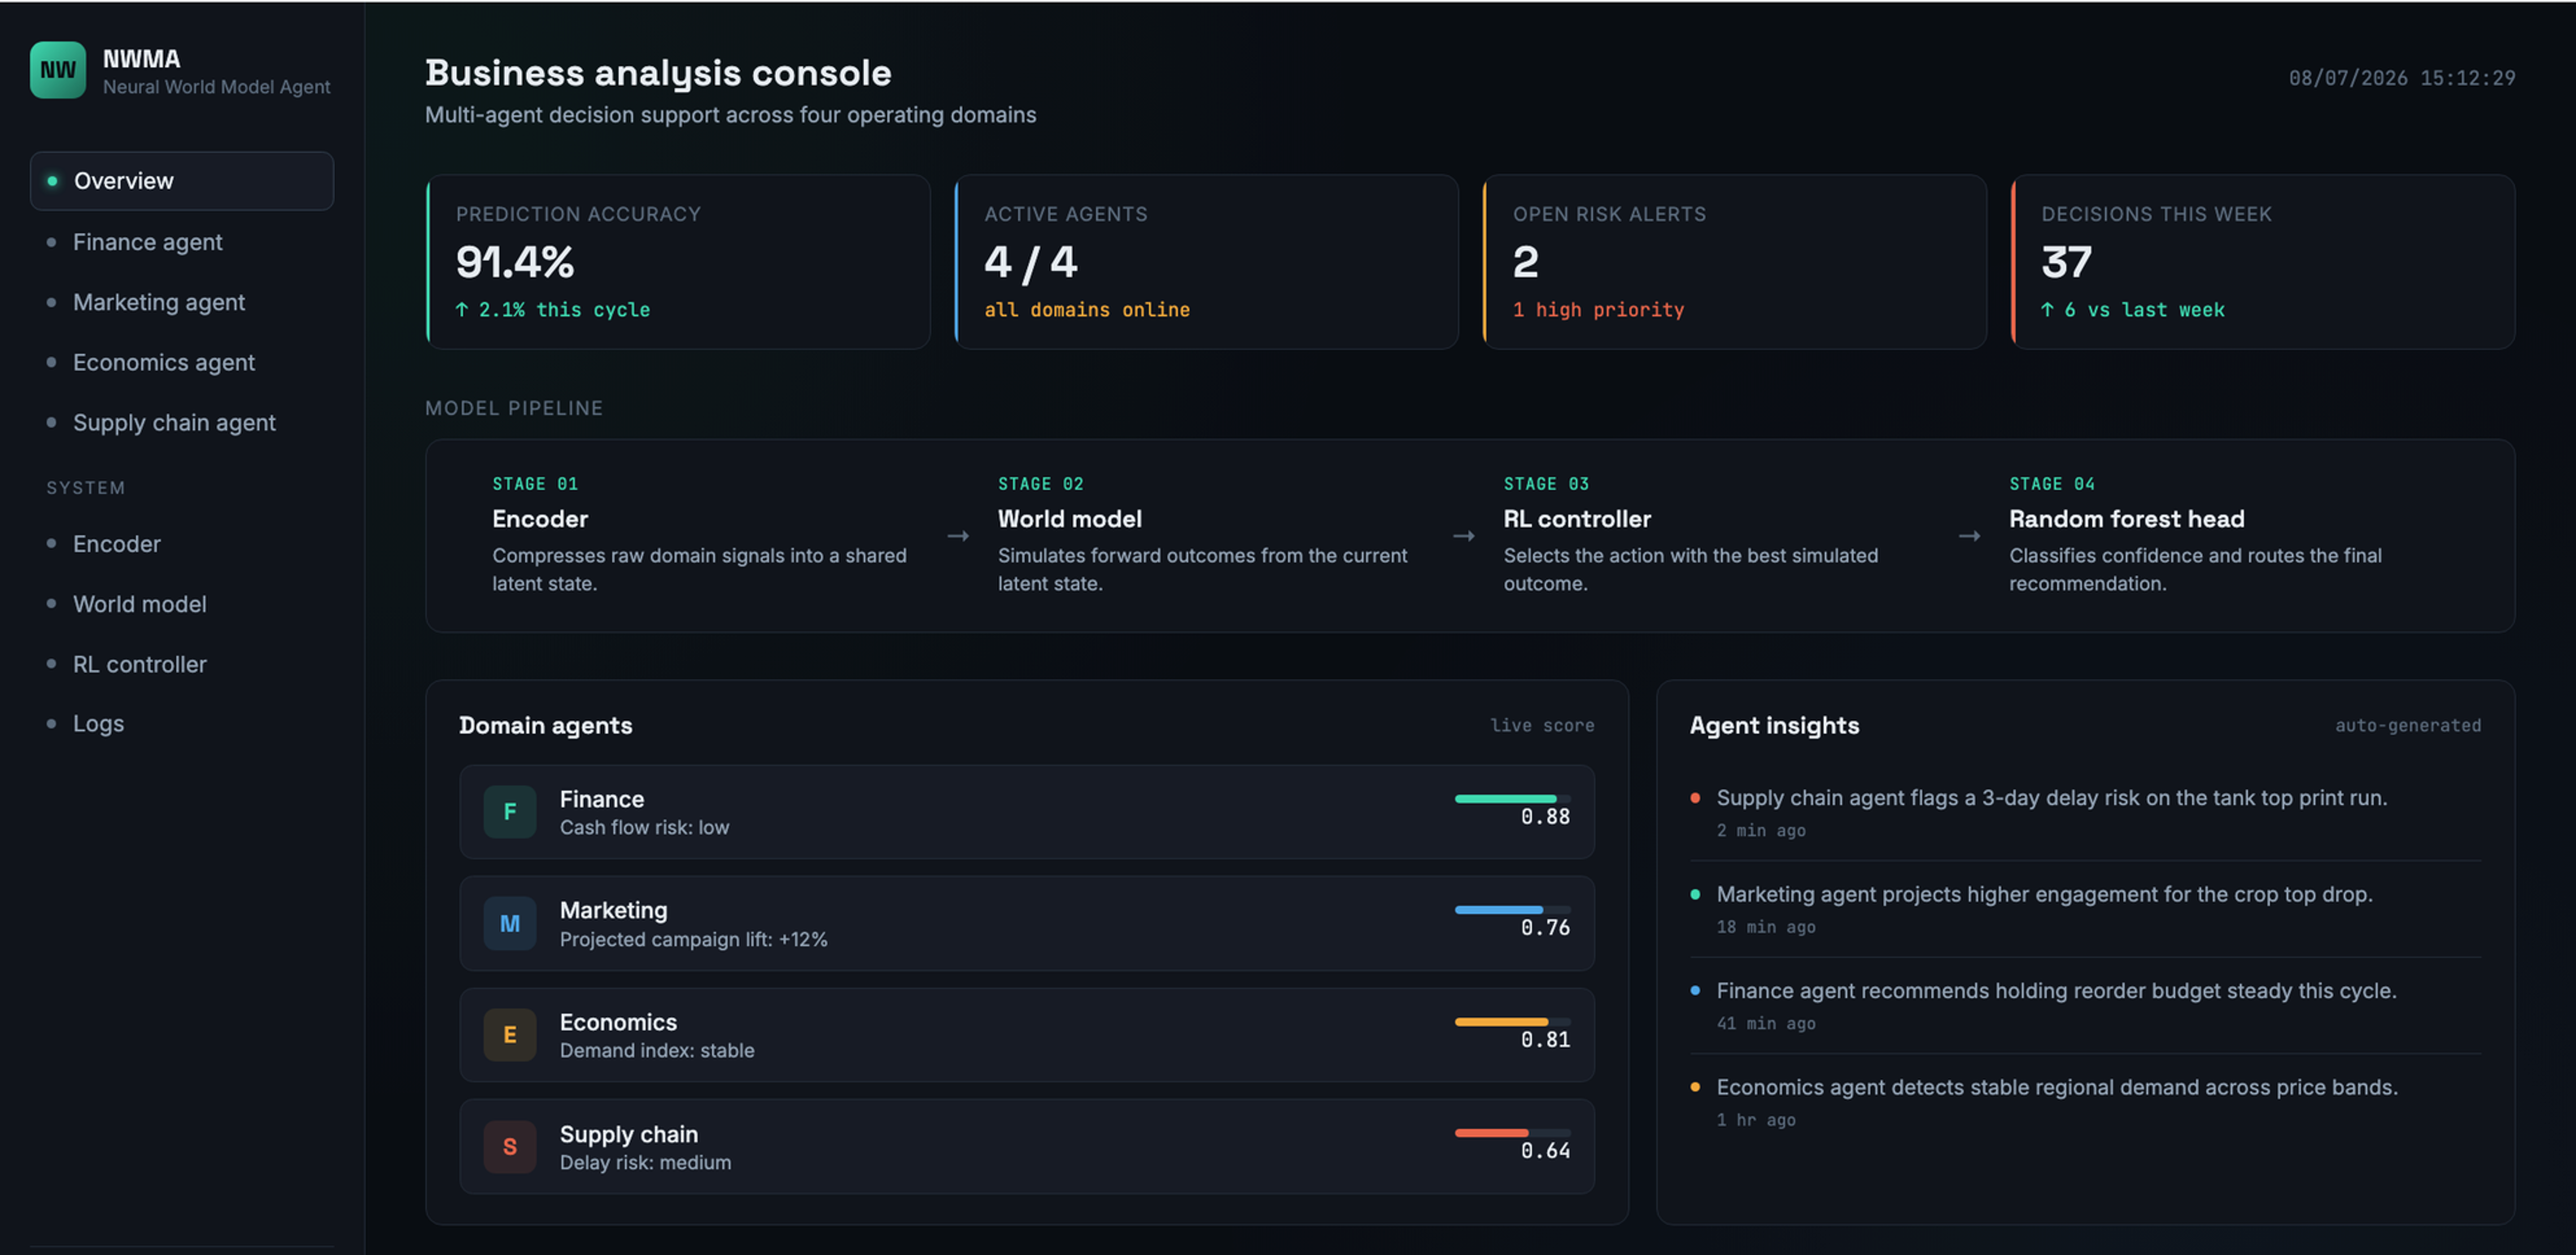Viewport: 2576px width, 1255px height.
Task: Click the Economics E avatar icon
Action: (510, 1035)
